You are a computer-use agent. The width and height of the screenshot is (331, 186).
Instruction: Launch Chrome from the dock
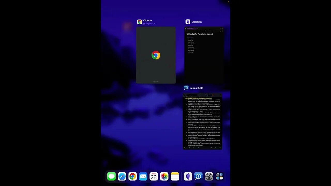(x=133, y=176)
